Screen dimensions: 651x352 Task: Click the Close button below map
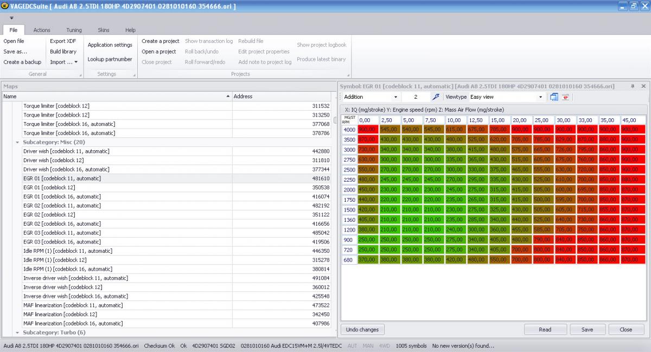pyautogui.click(x=626, y=329)
